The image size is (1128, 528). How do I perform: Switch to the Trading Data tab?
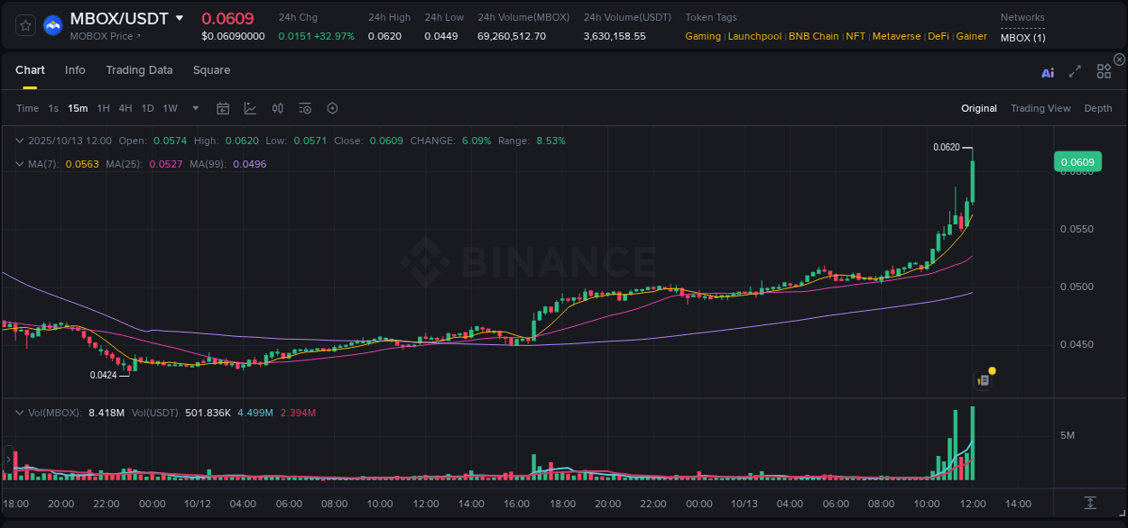tap(139, 70)
